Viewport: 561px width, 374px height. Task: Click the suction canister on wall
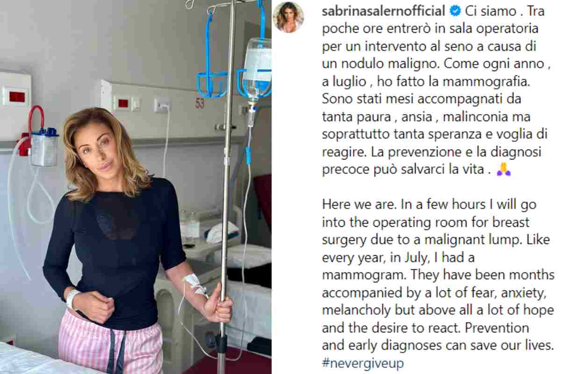tap(44, 147)
